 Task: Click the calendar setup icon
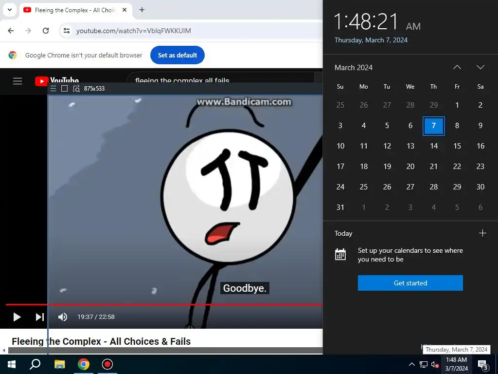pos(340,254)
